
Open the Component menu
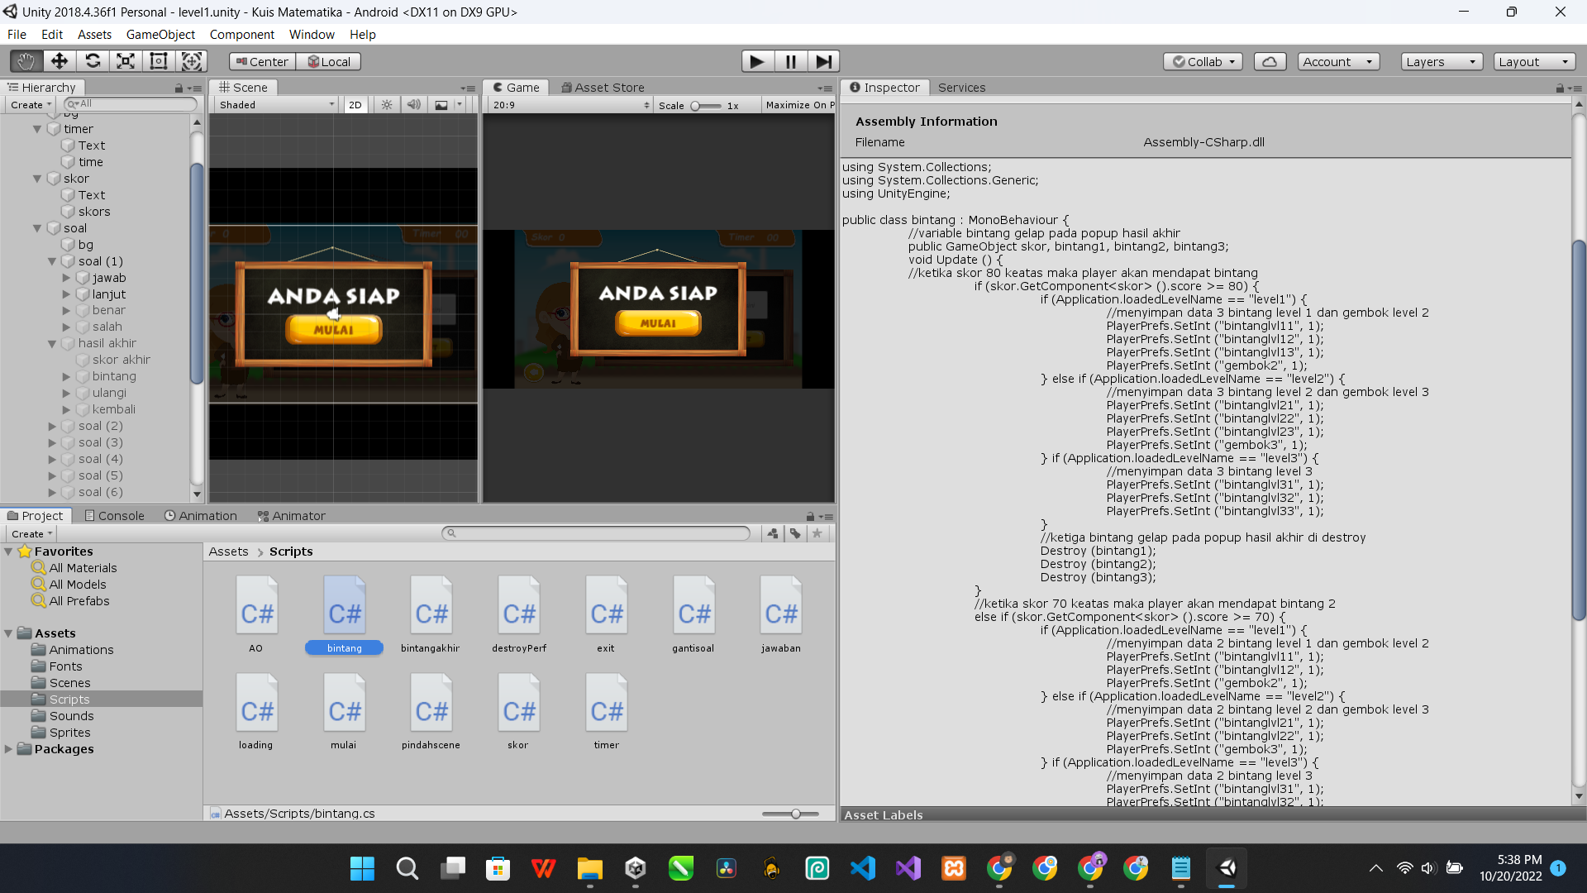(x=241, y=34)
